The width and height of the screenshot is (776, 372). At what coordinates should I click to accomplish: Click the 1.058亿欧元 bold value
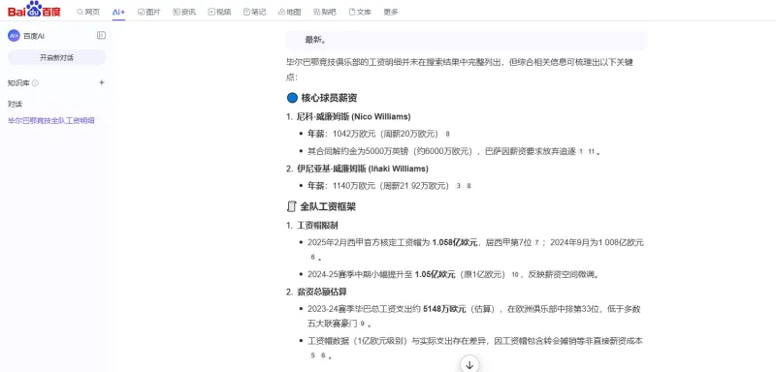pyautogui.click(x=454, y=242)
